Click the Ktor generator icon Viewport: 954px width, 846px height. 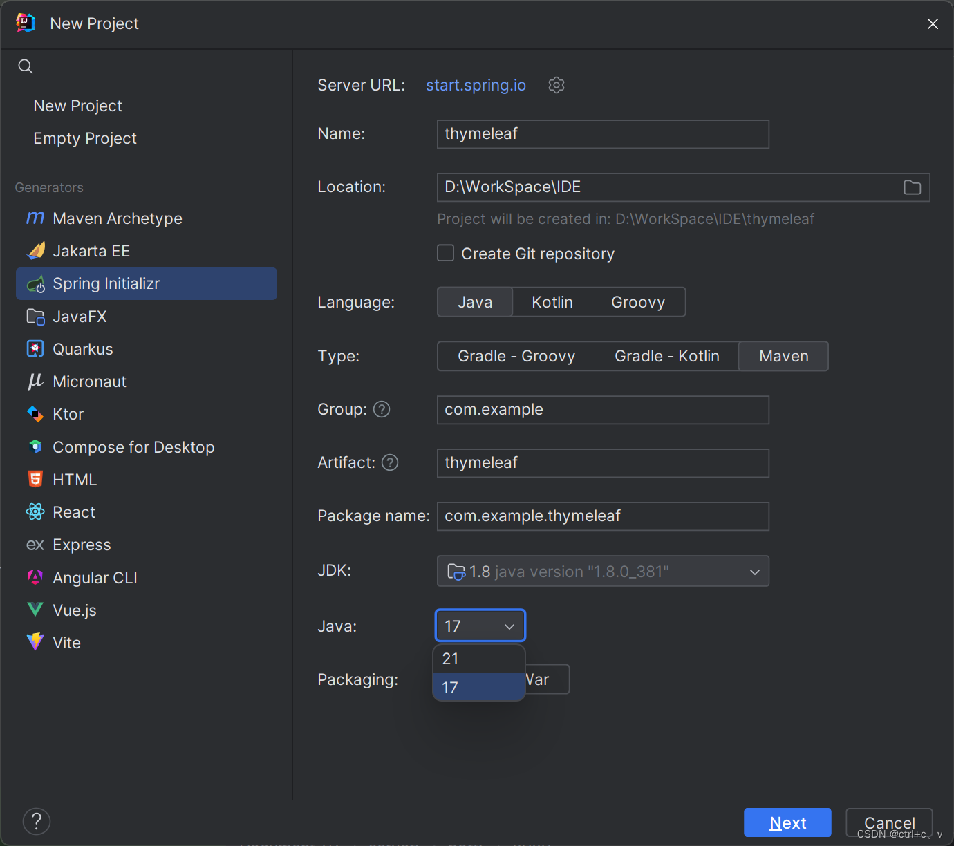35,414
